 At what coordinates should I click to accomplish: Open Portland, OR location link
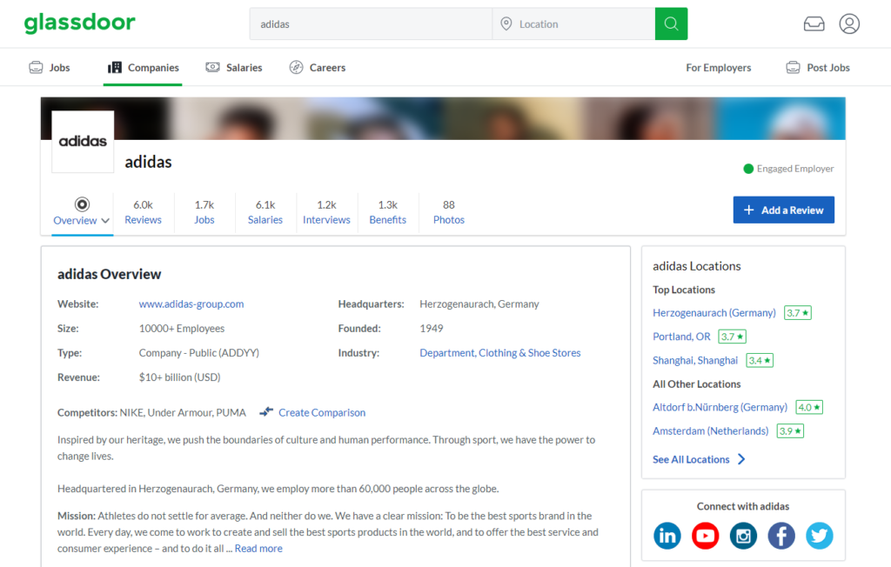681,337
